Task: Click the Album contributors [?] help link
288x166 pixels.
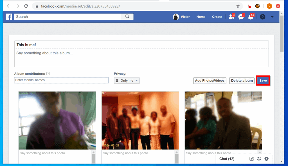Action: [48, 74]
